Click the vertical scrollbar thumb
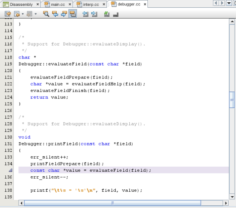This screenshot has height=208, width=236. [x=232, y=100]
